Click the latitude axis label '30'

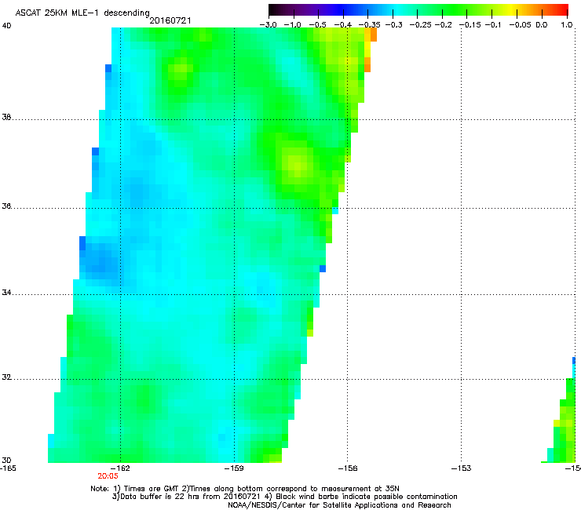click(6, 461)
